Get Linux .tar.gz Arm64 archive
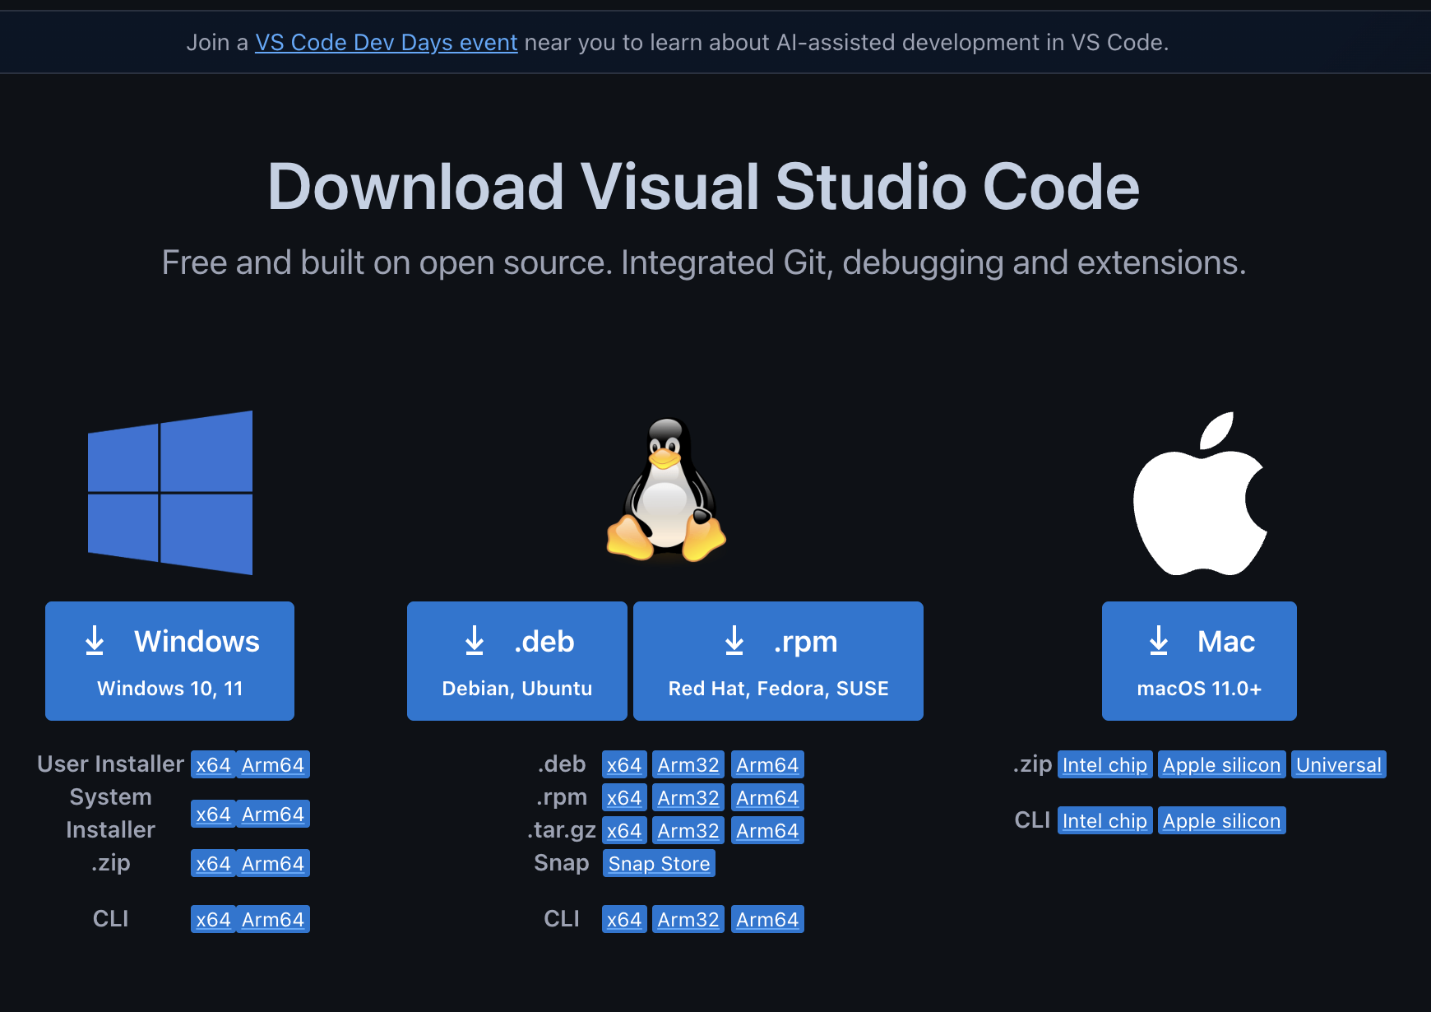Image resolution: width=1431 pixels, height=1012 pixels. 767,830
